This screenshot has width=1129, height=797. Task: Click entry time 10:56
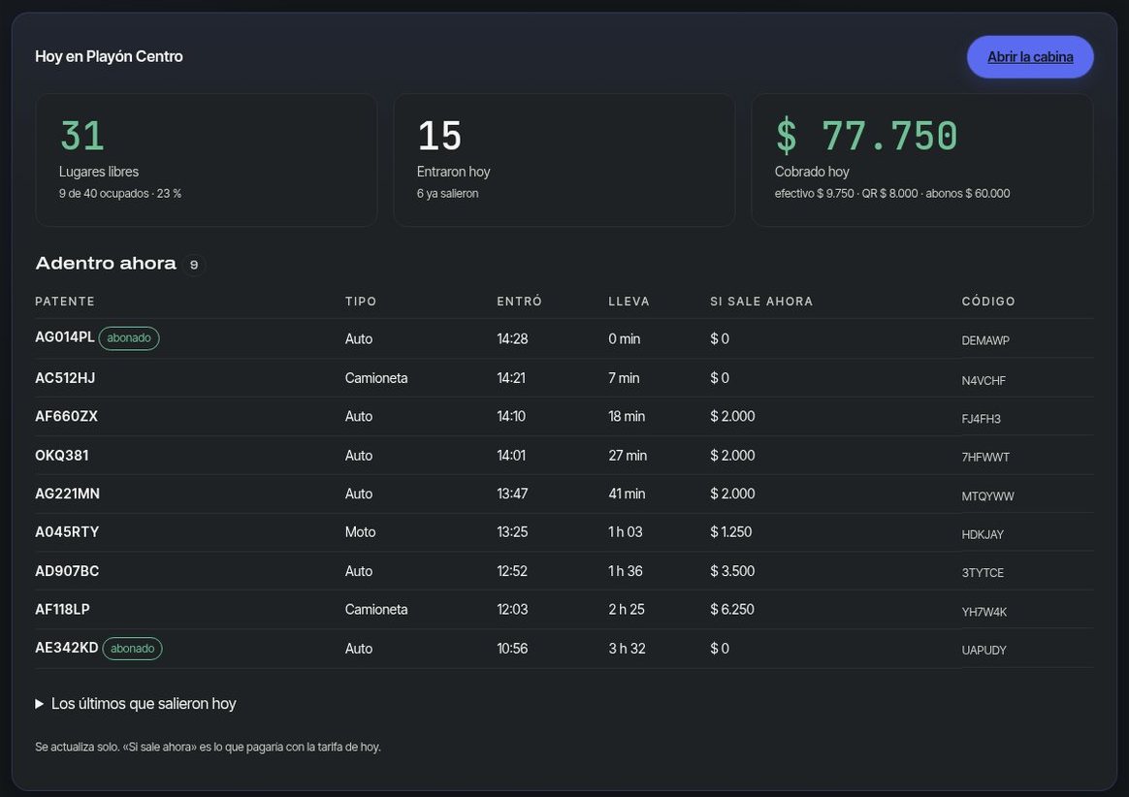tap(512, 648)
